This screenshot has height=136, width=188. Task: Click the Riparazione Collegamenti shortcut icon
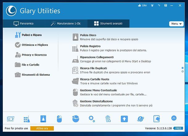76,59
